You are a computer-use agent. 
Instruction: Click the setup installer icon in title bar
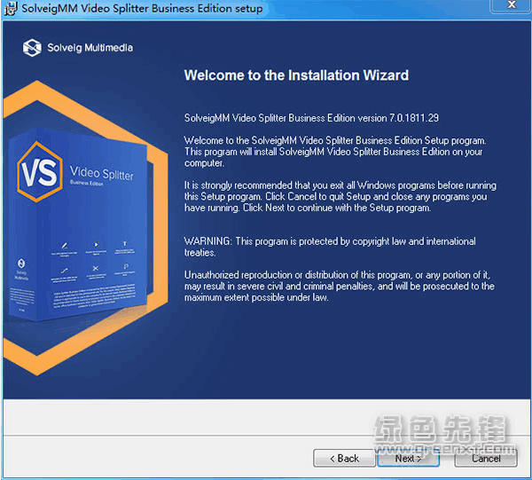tap(10, 9)
